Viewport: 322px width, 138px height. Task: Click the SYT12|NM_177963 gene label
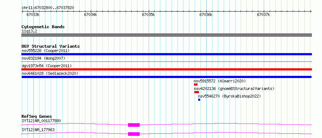click(38, 130)
